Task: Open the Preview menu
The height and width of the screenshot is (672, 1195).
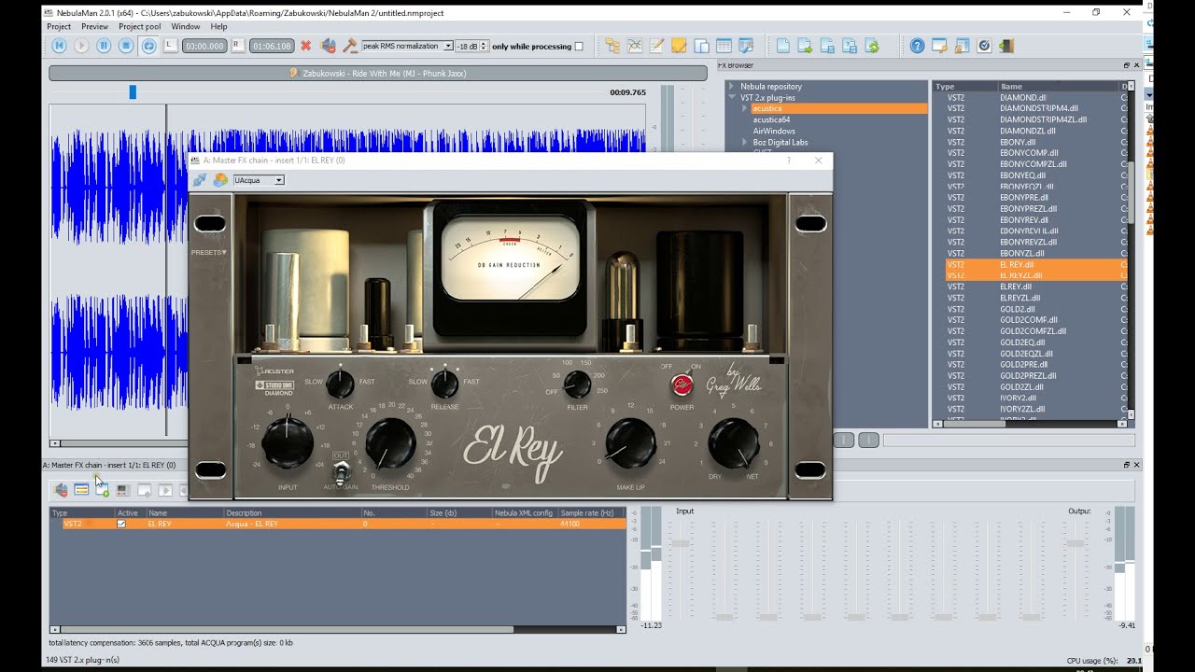Action: (x=94, y=27)
